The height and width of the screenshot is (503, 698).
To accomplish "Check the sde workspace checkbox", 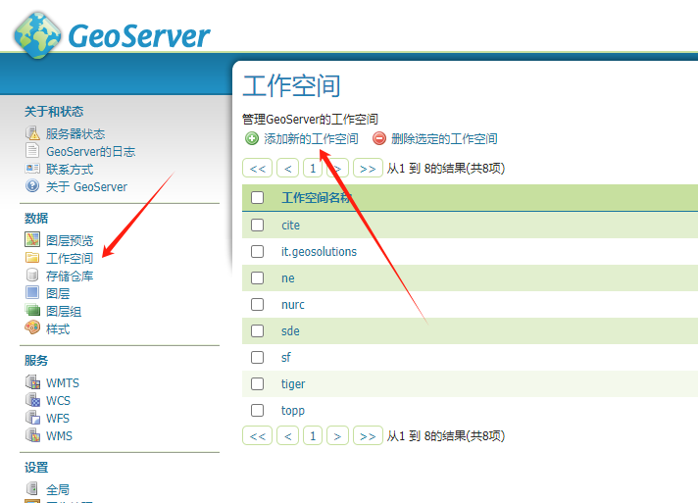I will click(257, 330).
